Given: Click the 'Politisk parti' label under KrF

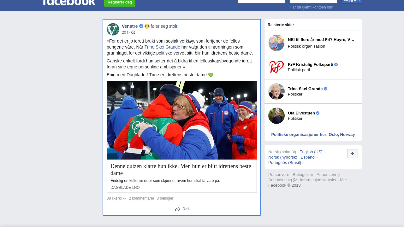Looking at the screenshot, I should (x=299, y=70).
